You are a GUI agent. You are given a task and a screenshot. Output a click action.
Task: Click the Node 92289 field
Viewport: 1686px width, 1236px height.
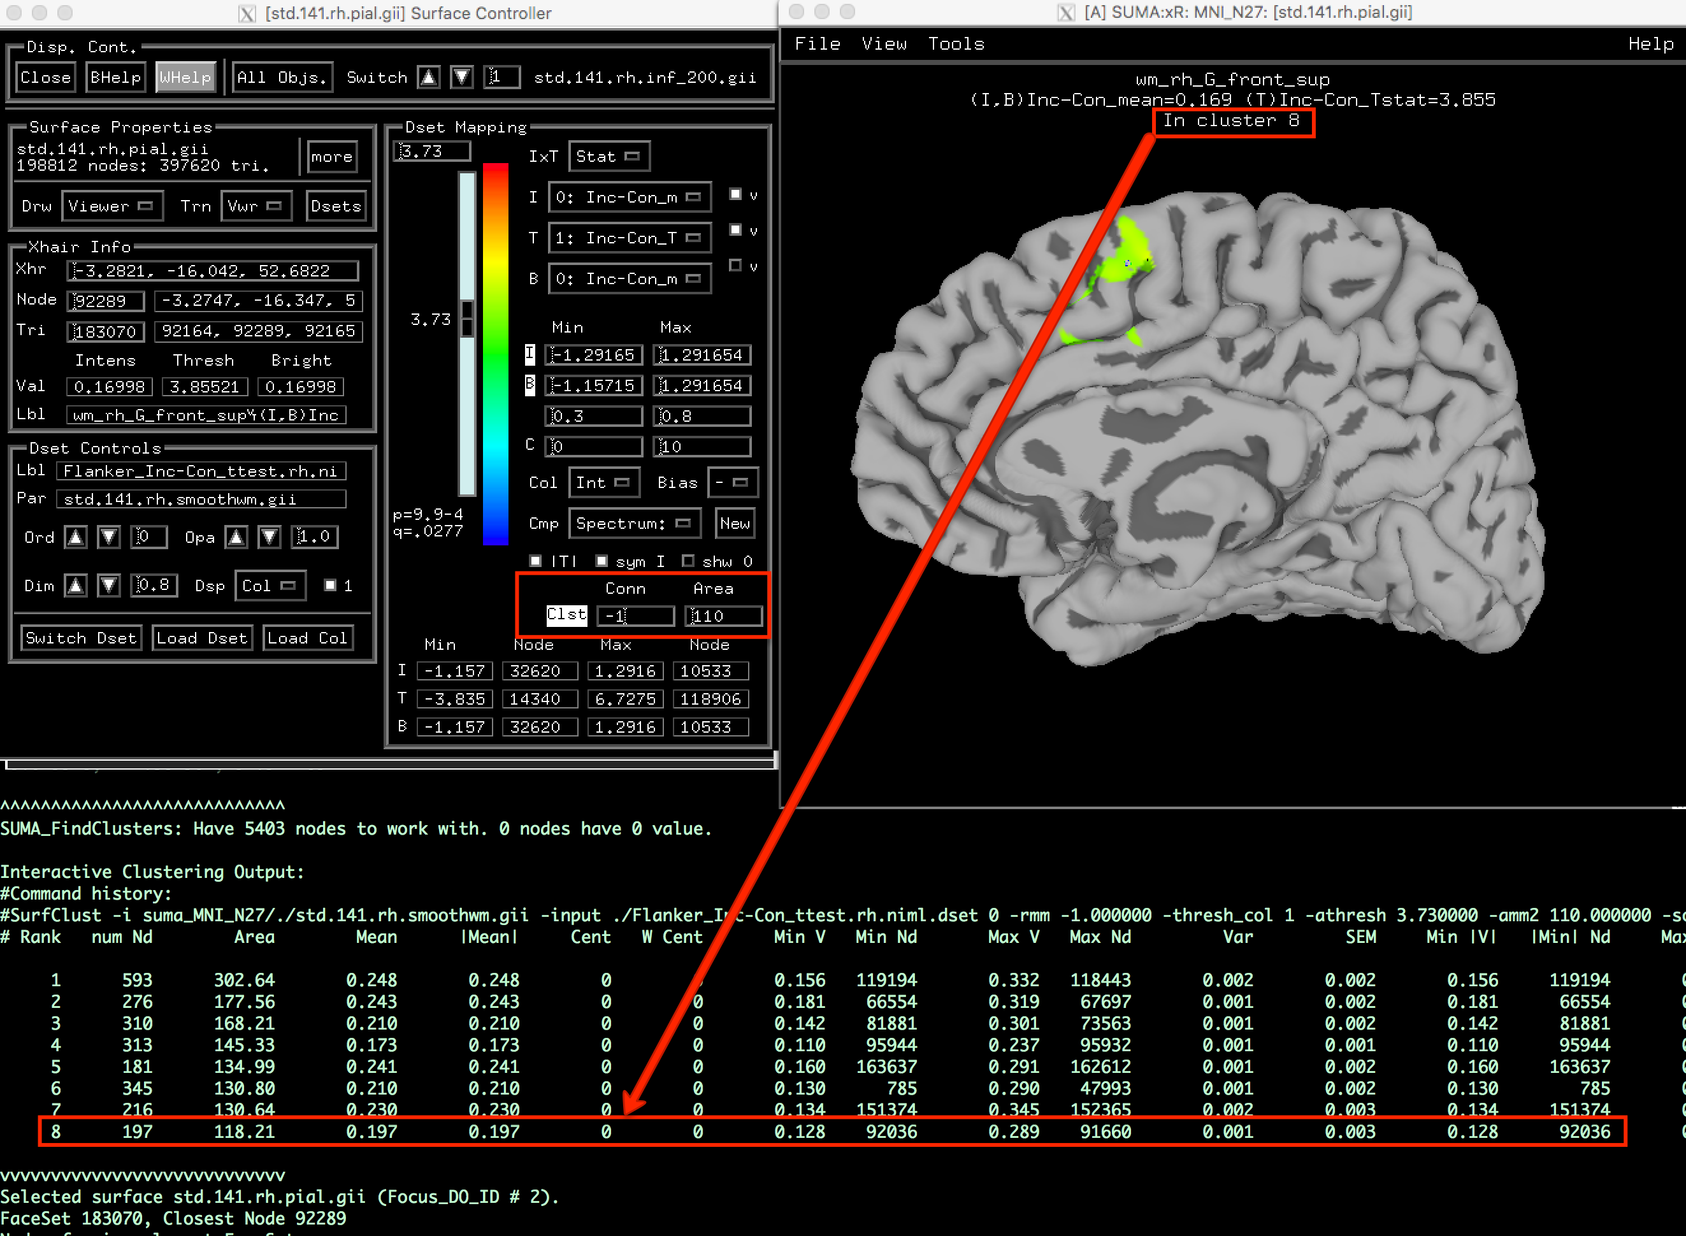[x=106, y=301]
